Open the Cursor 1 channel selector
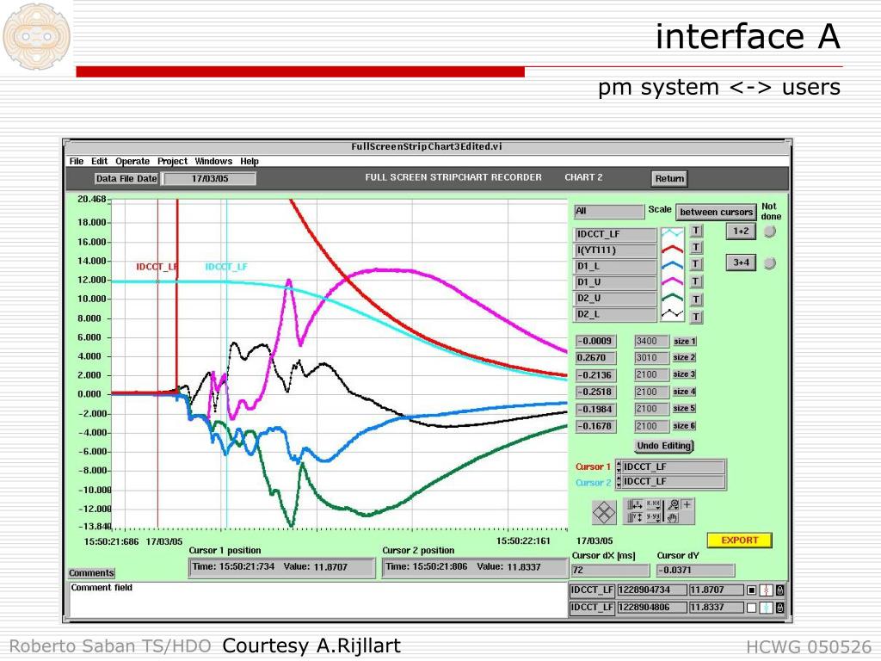This screenshot has height=661, width=881. (x=672, y=466)
